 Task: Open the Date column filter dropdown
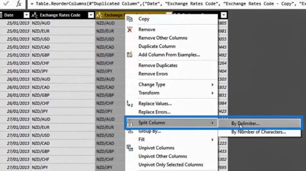[26, 15]
